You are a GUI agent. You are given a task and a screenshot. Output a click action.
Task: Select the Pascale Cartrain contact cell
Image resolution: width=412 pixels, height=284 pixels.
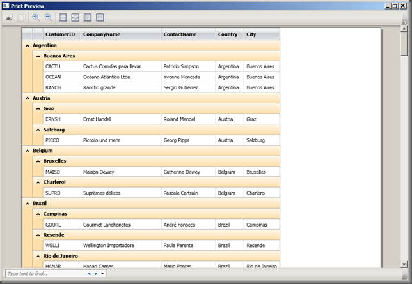pyautogui.click(x=188, y=193)
